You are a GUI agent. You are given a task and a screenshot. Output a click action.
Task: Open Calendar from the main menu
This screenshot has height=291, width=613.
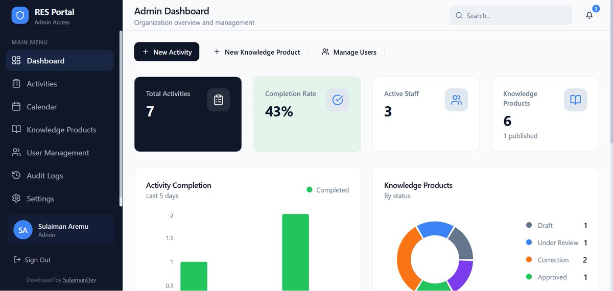tap(60, 106)
